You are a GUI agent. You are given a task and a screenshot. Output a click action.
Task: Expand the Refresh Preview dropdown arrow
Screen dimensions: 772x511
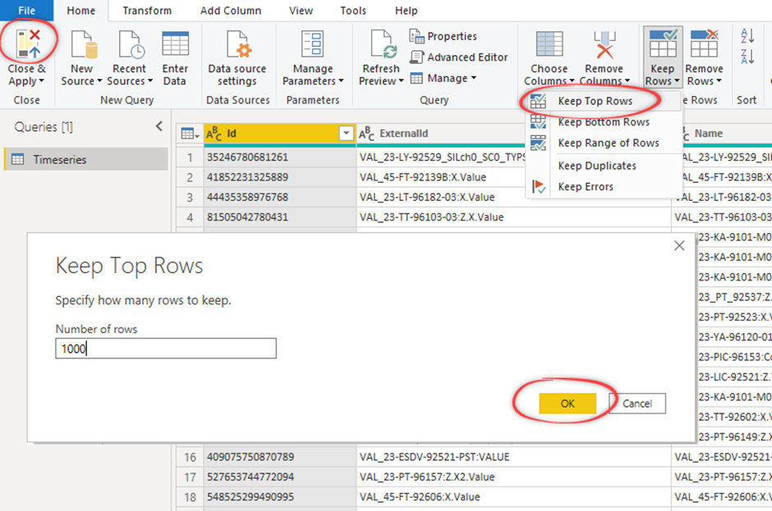(401, 81)
